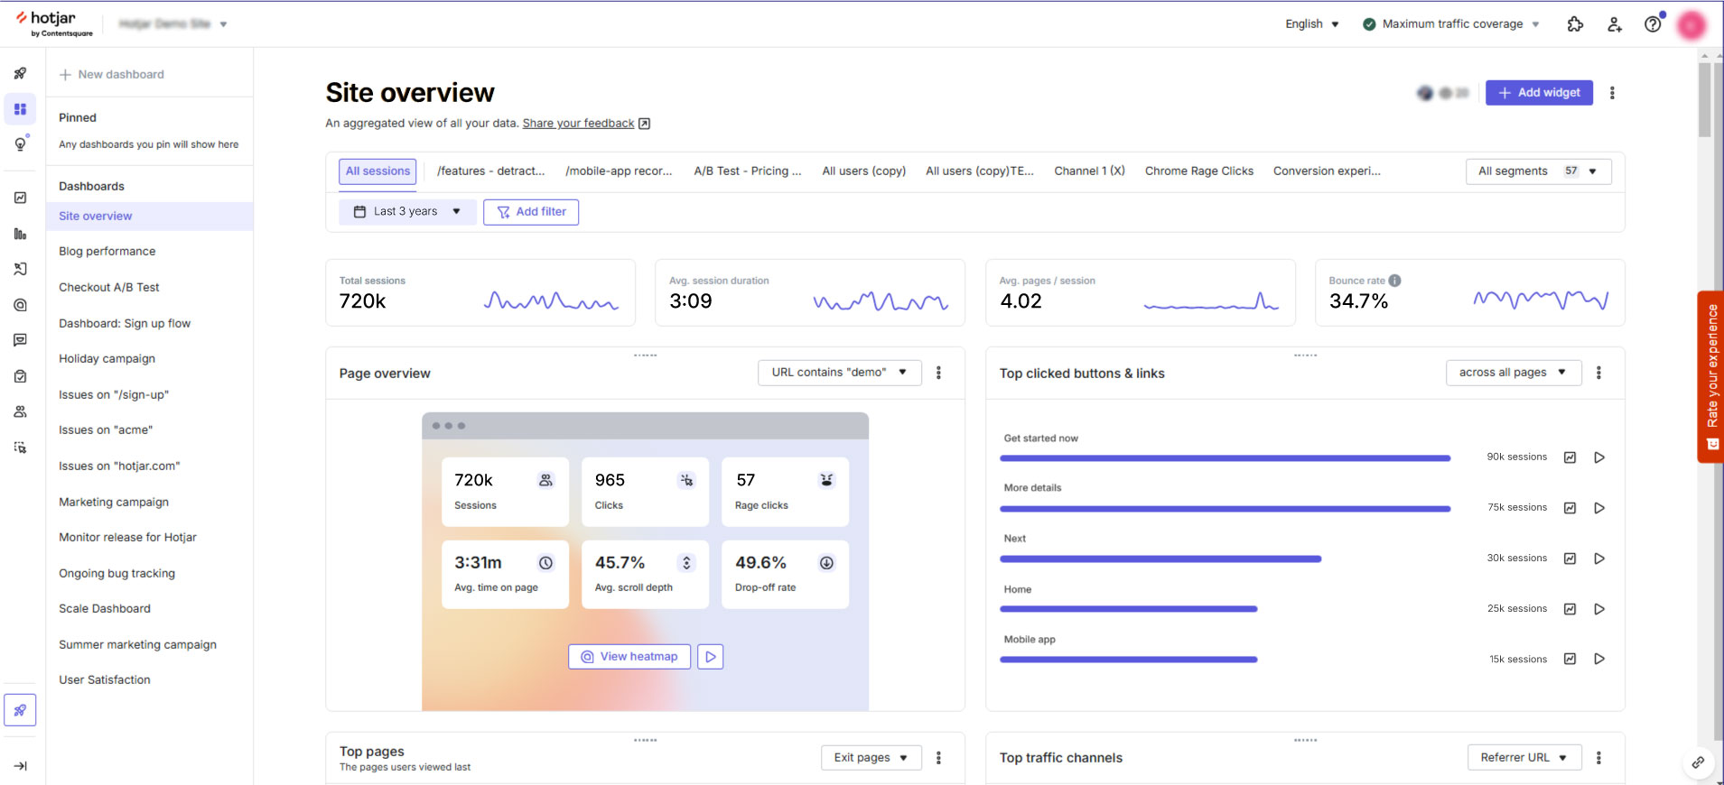Play recordings for Get started now
Viewport: 1724px width, 785px height.
point(1598,457)
